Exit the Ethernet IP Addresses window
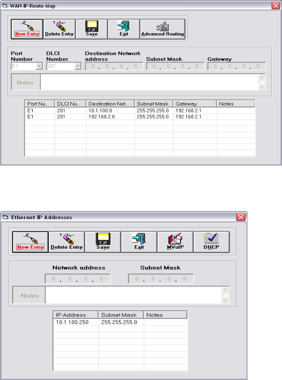Image resolution: width=282 pixels, height=380 pixels. click(x=139, y=242)
